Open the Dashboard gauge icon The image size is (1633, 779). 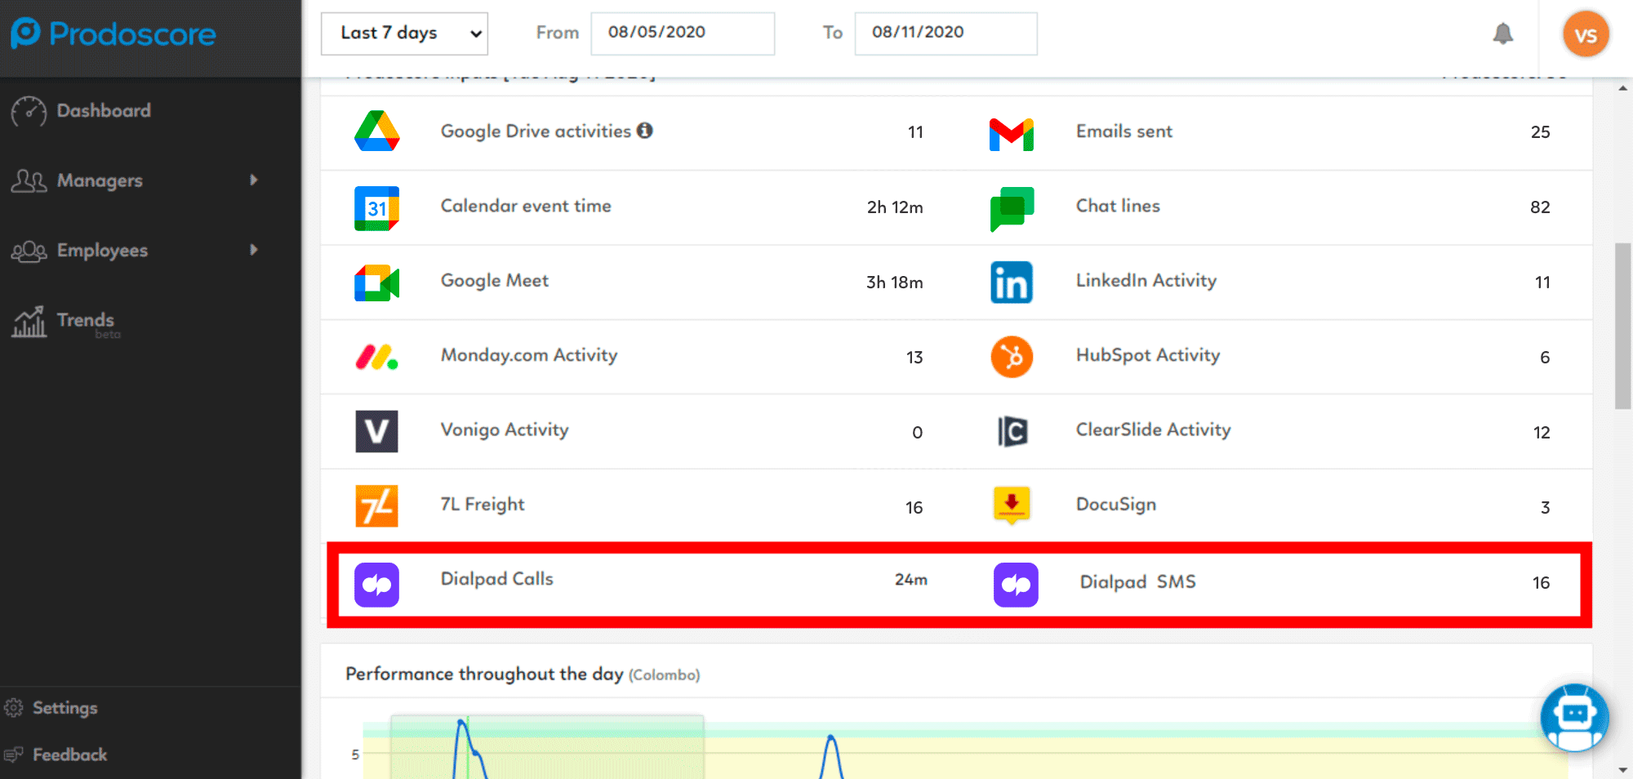tap(29, 112)
